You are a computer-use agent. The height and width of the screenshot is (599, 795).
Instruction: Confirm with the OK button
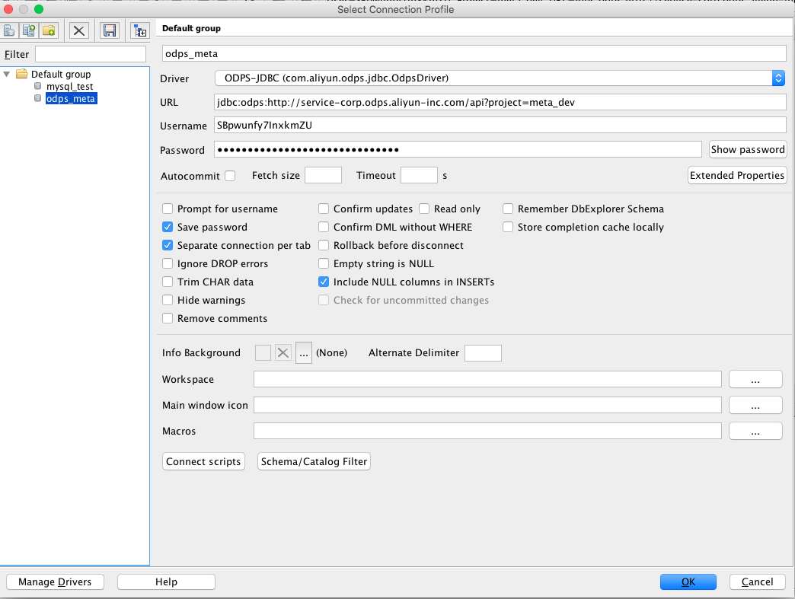[688, 581]
